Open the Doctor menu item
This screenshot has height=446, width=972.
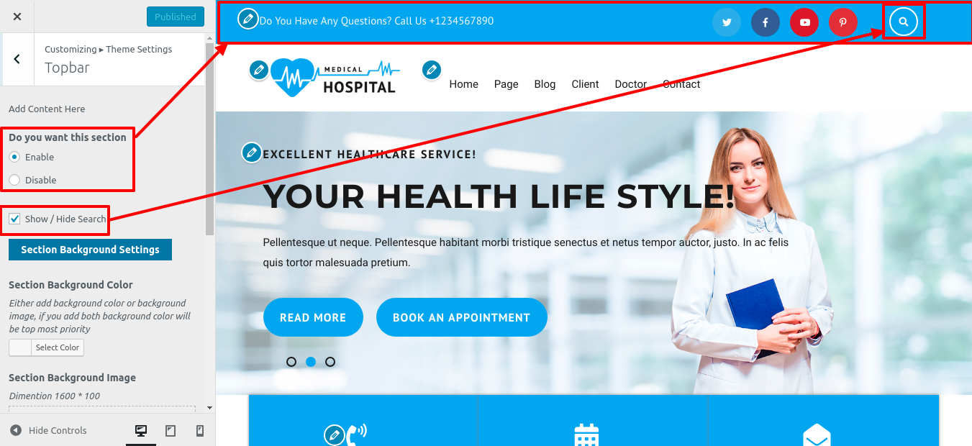click(x=631, y=84)
